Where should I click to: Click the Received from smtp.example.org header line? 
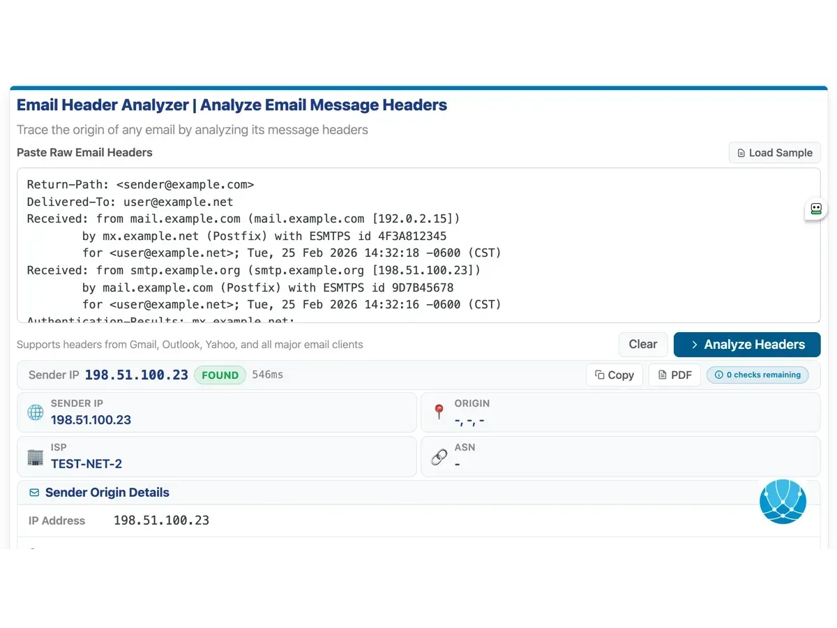pos(254,270)
